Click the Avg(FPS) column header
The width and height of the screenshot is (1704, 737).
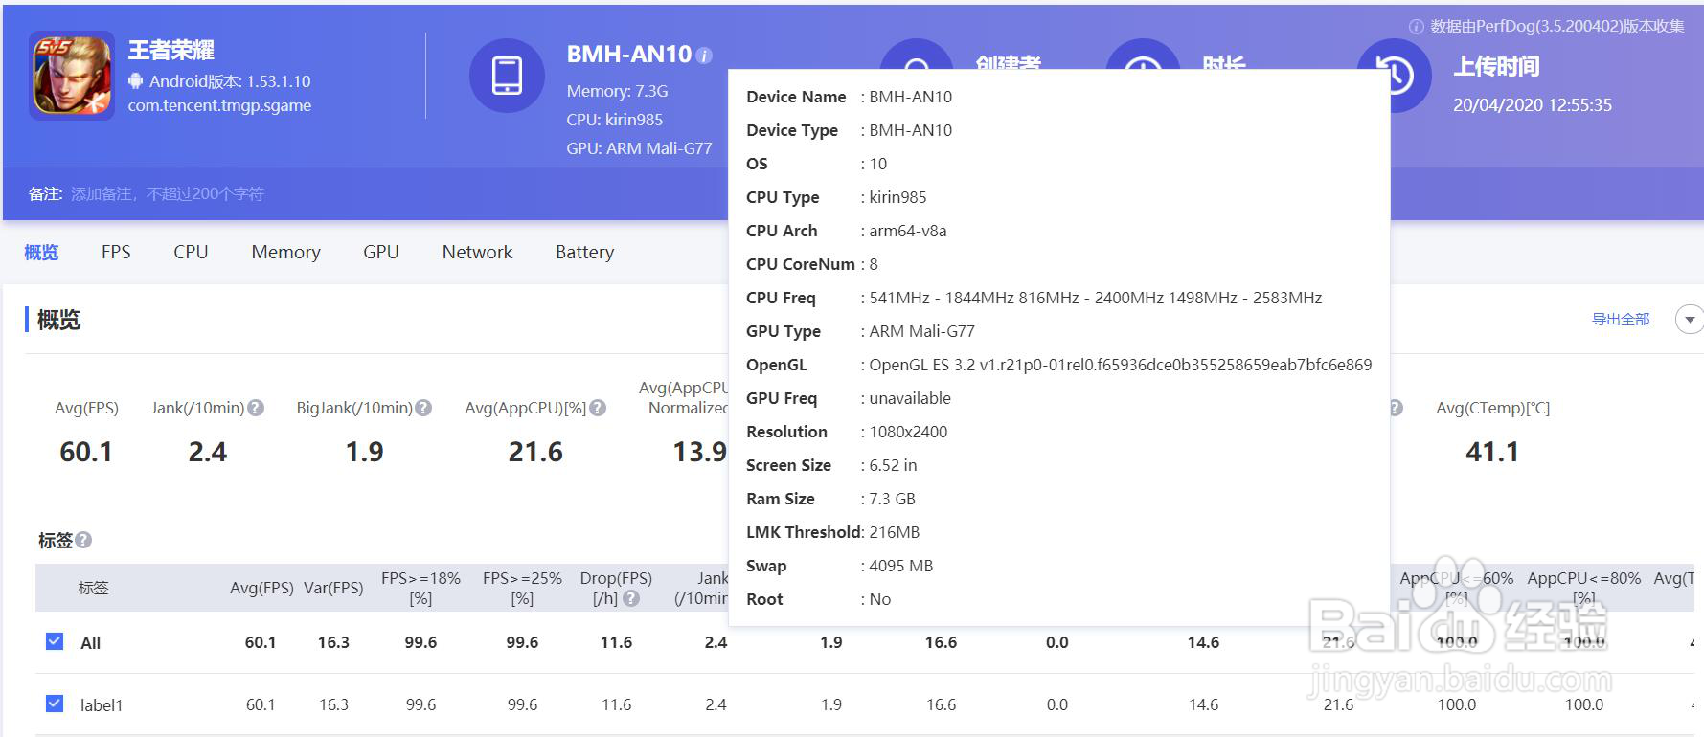click(261, 588)
